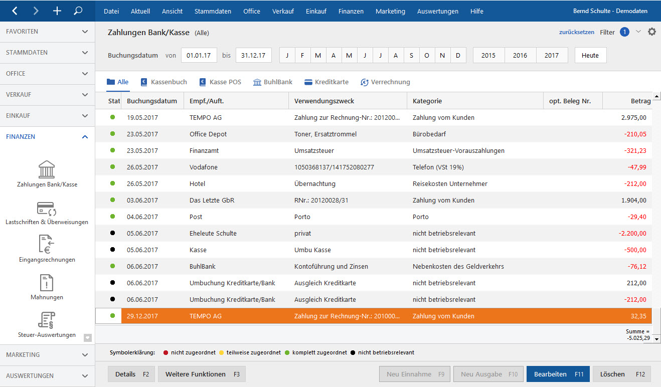Click green status dot of Vodafone row
661x387 pixels.
[112, 167]
